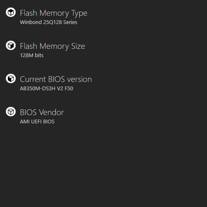Click F50 in the BIOS version string
Image resolution: width=207 pixels, height=207 pixels.
tap(69, 89)
